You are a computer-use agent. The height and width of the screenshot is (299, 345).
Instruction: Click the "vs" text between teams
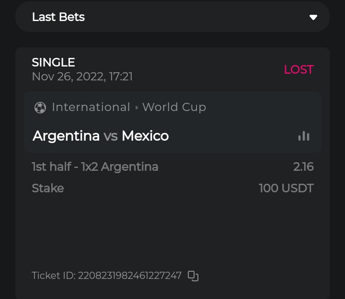(111, 136)
